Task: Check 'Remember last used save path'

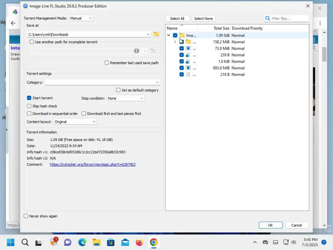Action: pos(107,63)
